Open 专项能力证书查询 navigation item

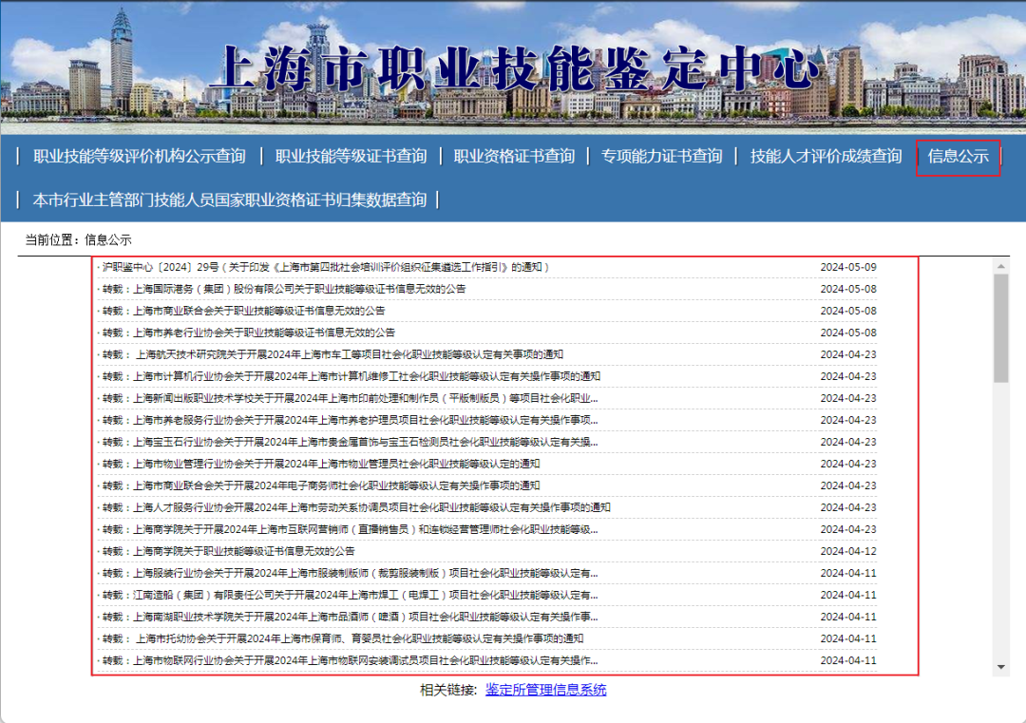pyautogui.click(x=661, y=157)
